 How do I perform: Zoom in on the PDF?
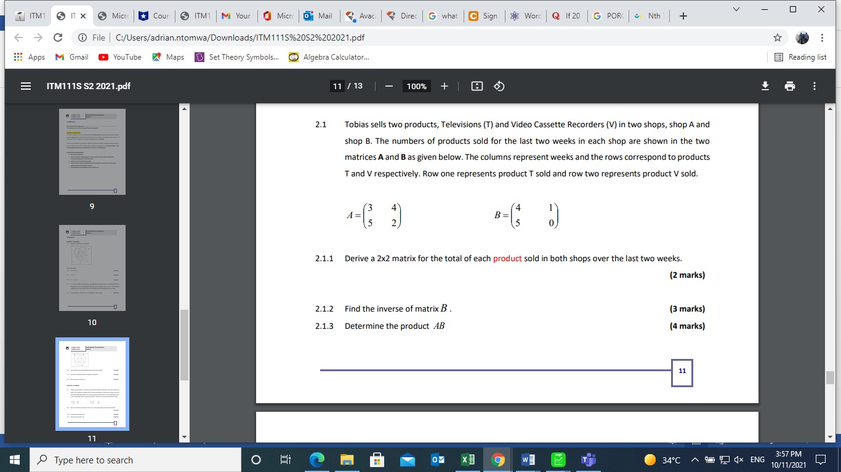coord(445,86)
